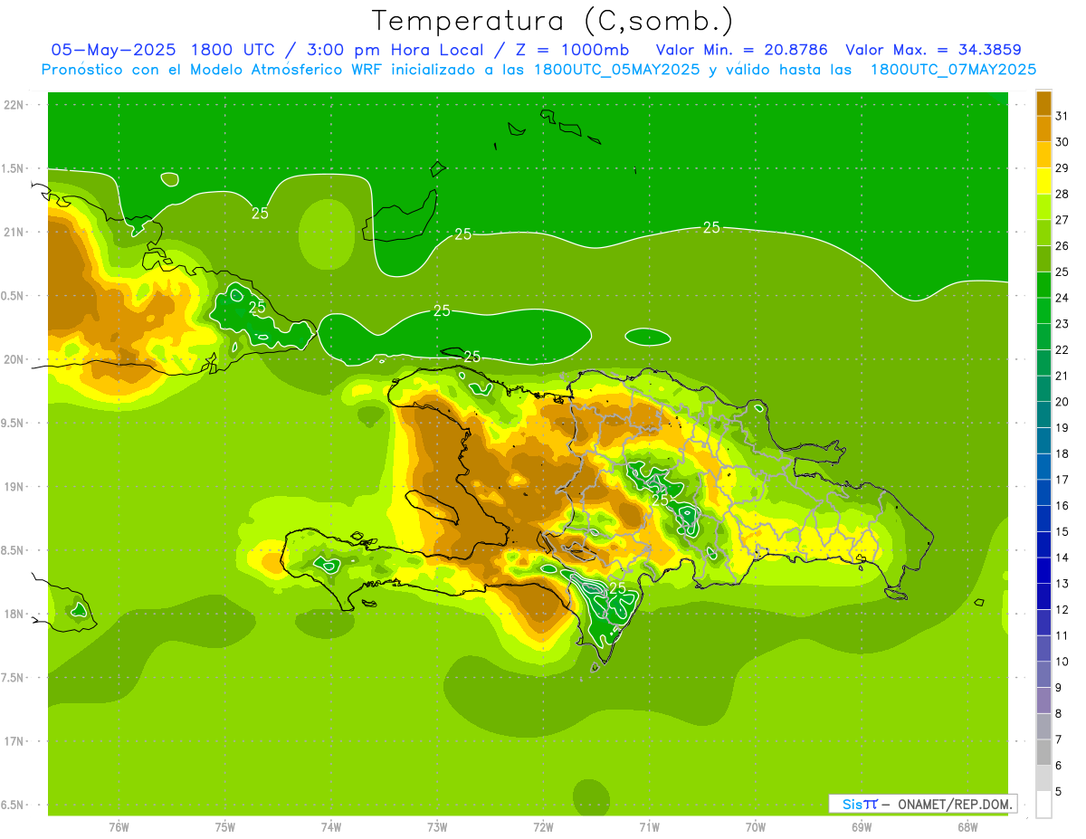Click the latitude label '21N'
Image resolution: width=1086 pixels, height=839 pixels.
coord(14,232)
